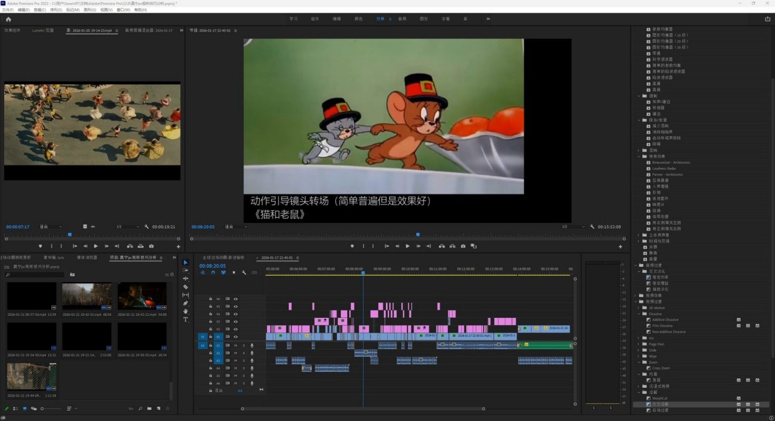Switch to the Lumetri 范围 tab

click(x=43, y=31)
